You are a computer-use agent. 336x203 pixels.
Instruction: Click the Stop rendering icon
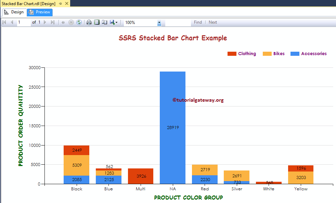point(71,22)
